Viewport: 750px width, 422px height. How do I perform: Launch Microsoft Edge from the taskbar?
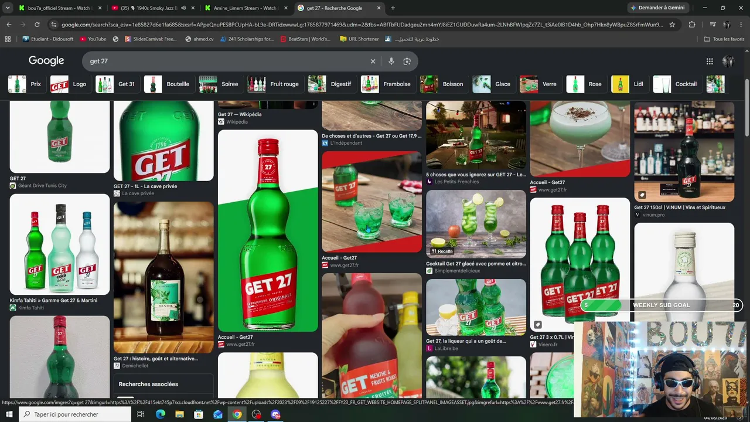pyautogui.click(x=160, y=414)
